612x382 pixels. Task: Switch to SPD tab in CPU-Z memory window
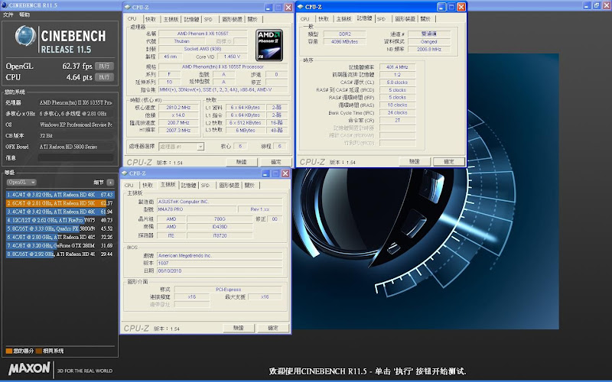tap(381, 18)
